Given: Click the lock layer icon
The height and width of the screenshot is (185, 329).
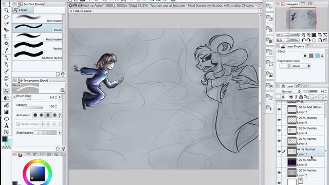Looking at the screenshot, I should [x=301, y=97].
